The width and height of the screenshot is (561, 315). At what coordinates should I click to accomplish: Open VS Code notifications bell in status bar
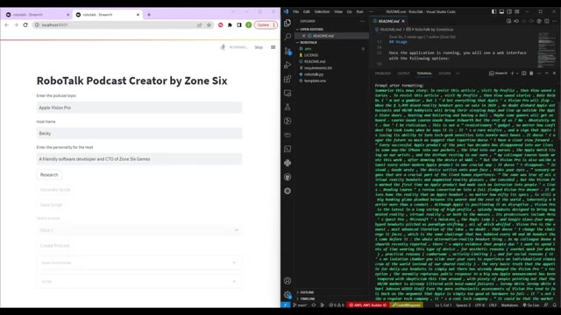pyautogui.click(x=555, y=305)
